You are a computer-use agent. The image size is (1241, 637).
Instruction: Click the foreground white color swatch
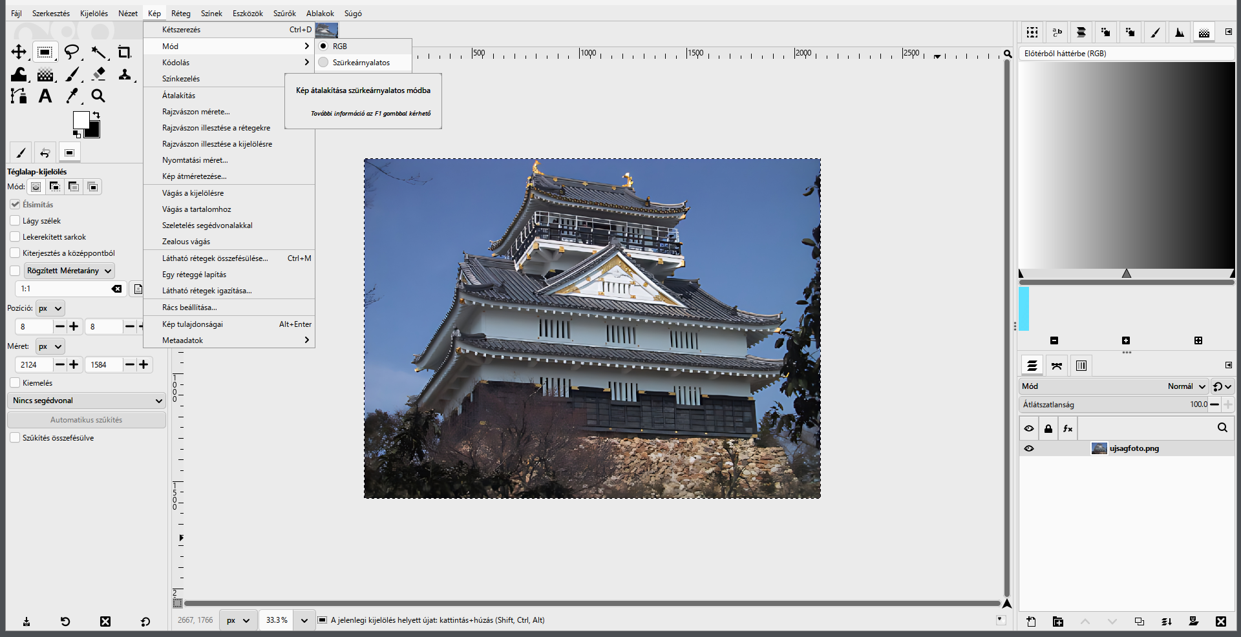(x=81, y=120)
